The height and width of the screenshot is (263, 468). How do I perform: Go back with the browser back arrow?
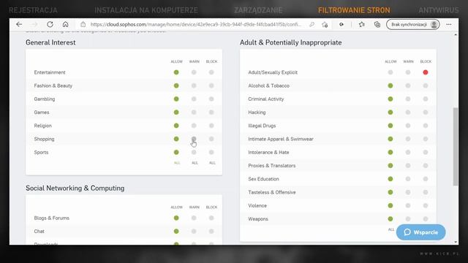[19, 24]
